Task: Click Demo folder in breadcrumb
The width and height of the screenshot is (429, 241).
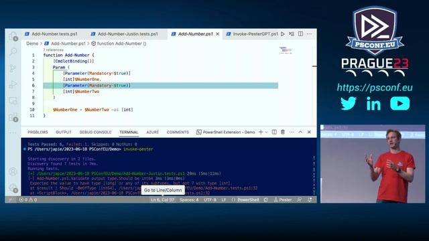Action: pos(32,44)
